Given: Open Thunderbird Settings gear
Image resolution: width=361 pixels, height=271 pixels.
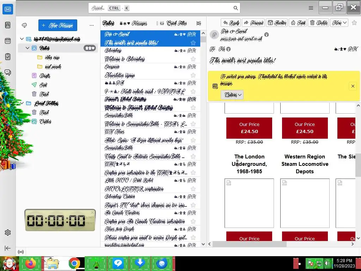Looking at the screenshot, I should click(8, 233).
